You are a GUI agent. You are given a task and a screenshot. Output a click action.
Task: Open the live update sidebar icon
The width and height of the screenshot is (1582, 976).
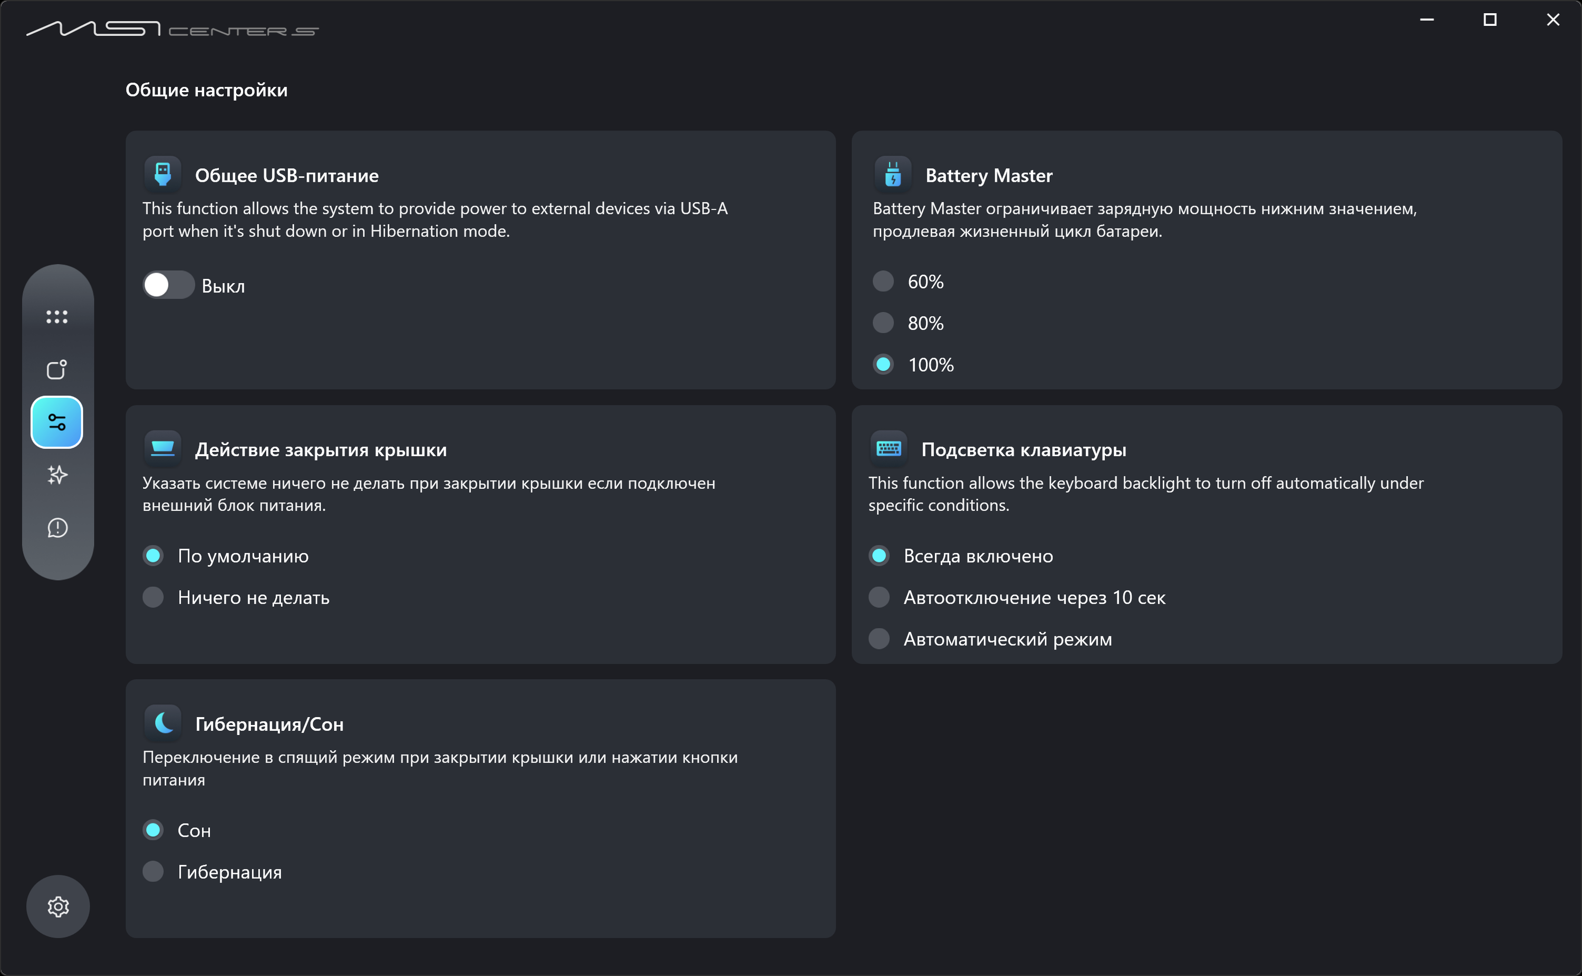tap(57, 369)
